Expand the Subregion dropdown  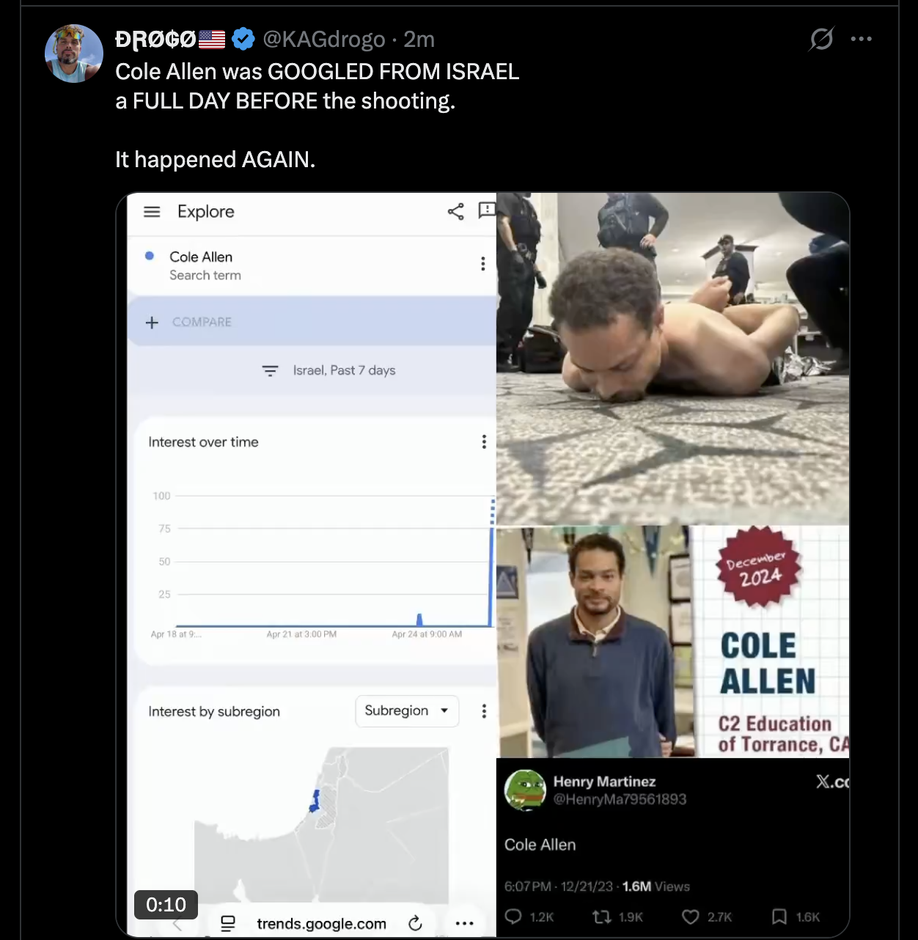[407, 711]
